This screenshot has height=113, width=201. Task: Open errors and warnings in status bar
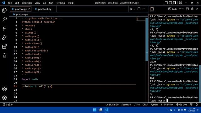click(8, 105)
